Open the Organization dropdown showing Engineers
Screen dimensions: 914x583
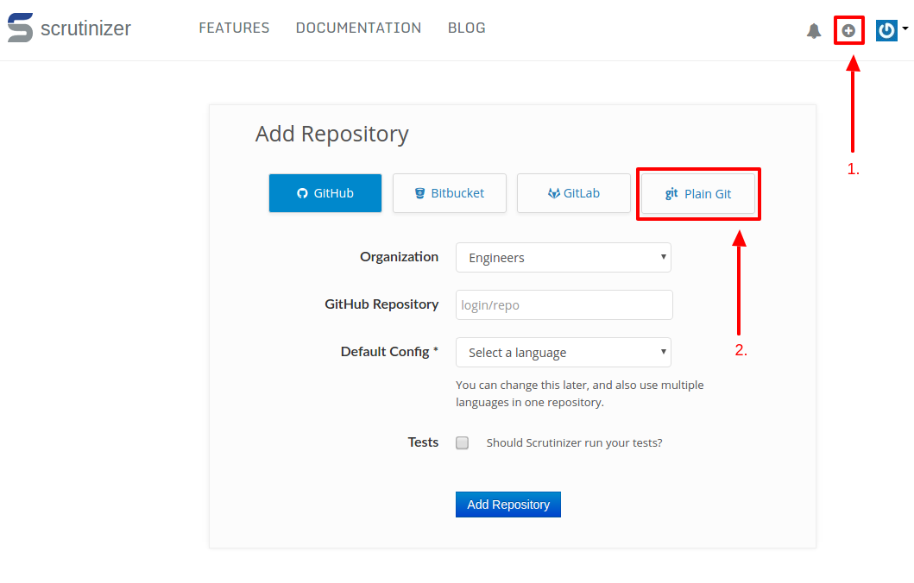pyautogui.click(x=563, y=257)
